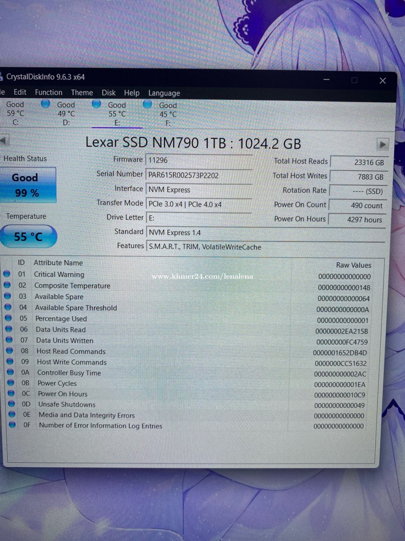Screen dimensions: 405x541
Task: Click the status icon for Data Units Read
Action: pos(8,329)
